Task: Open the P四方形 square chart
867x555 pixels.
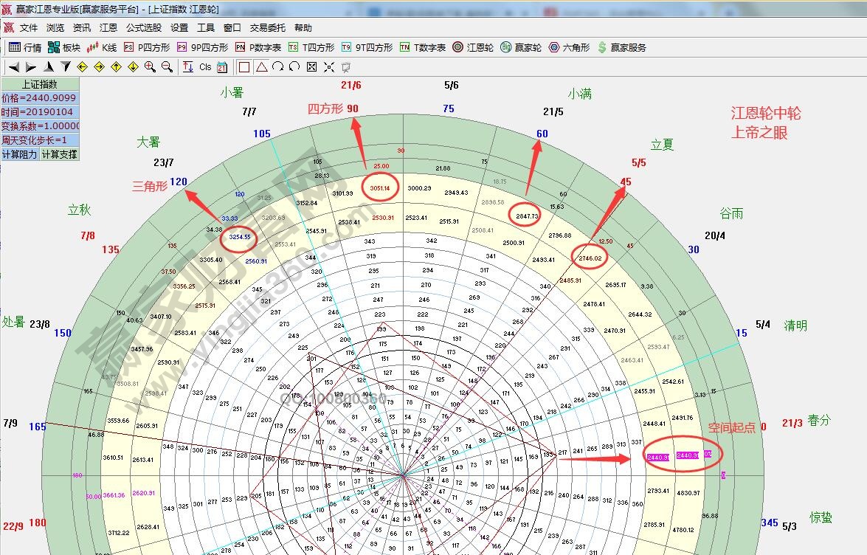Action: pyautogui.click(x=147, y=47)
